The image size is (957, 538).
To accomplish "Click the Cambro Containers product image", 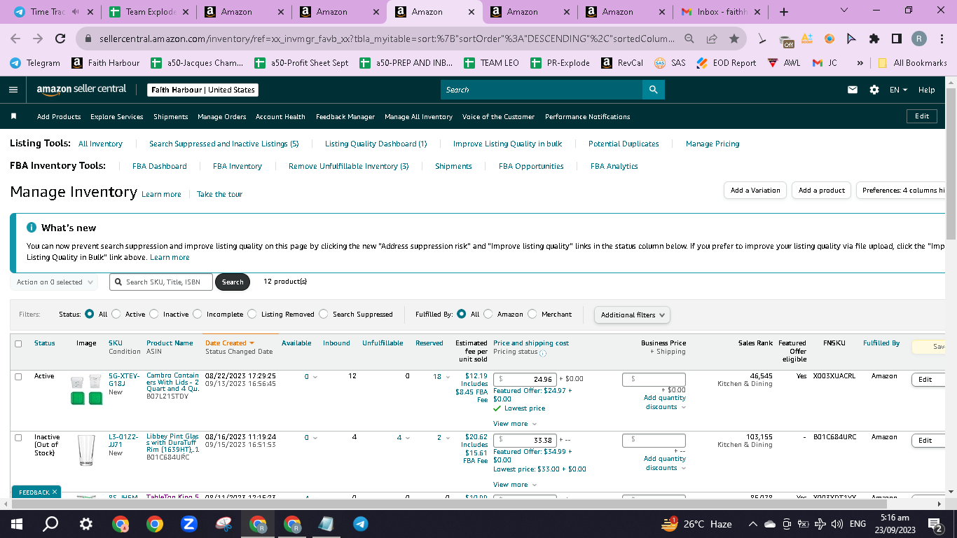I will point(86,390).
